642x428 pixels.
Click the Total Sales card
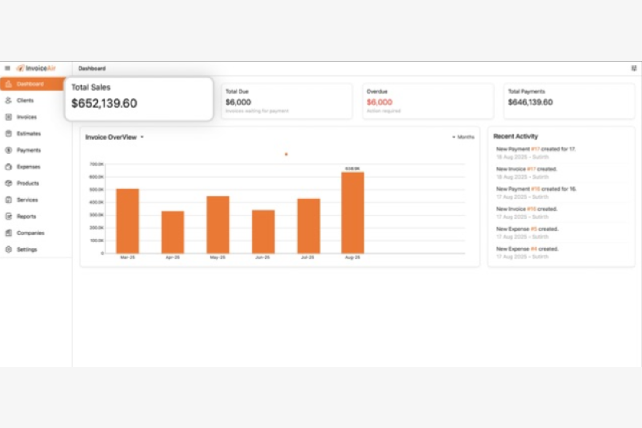click(x=139, y=99)
